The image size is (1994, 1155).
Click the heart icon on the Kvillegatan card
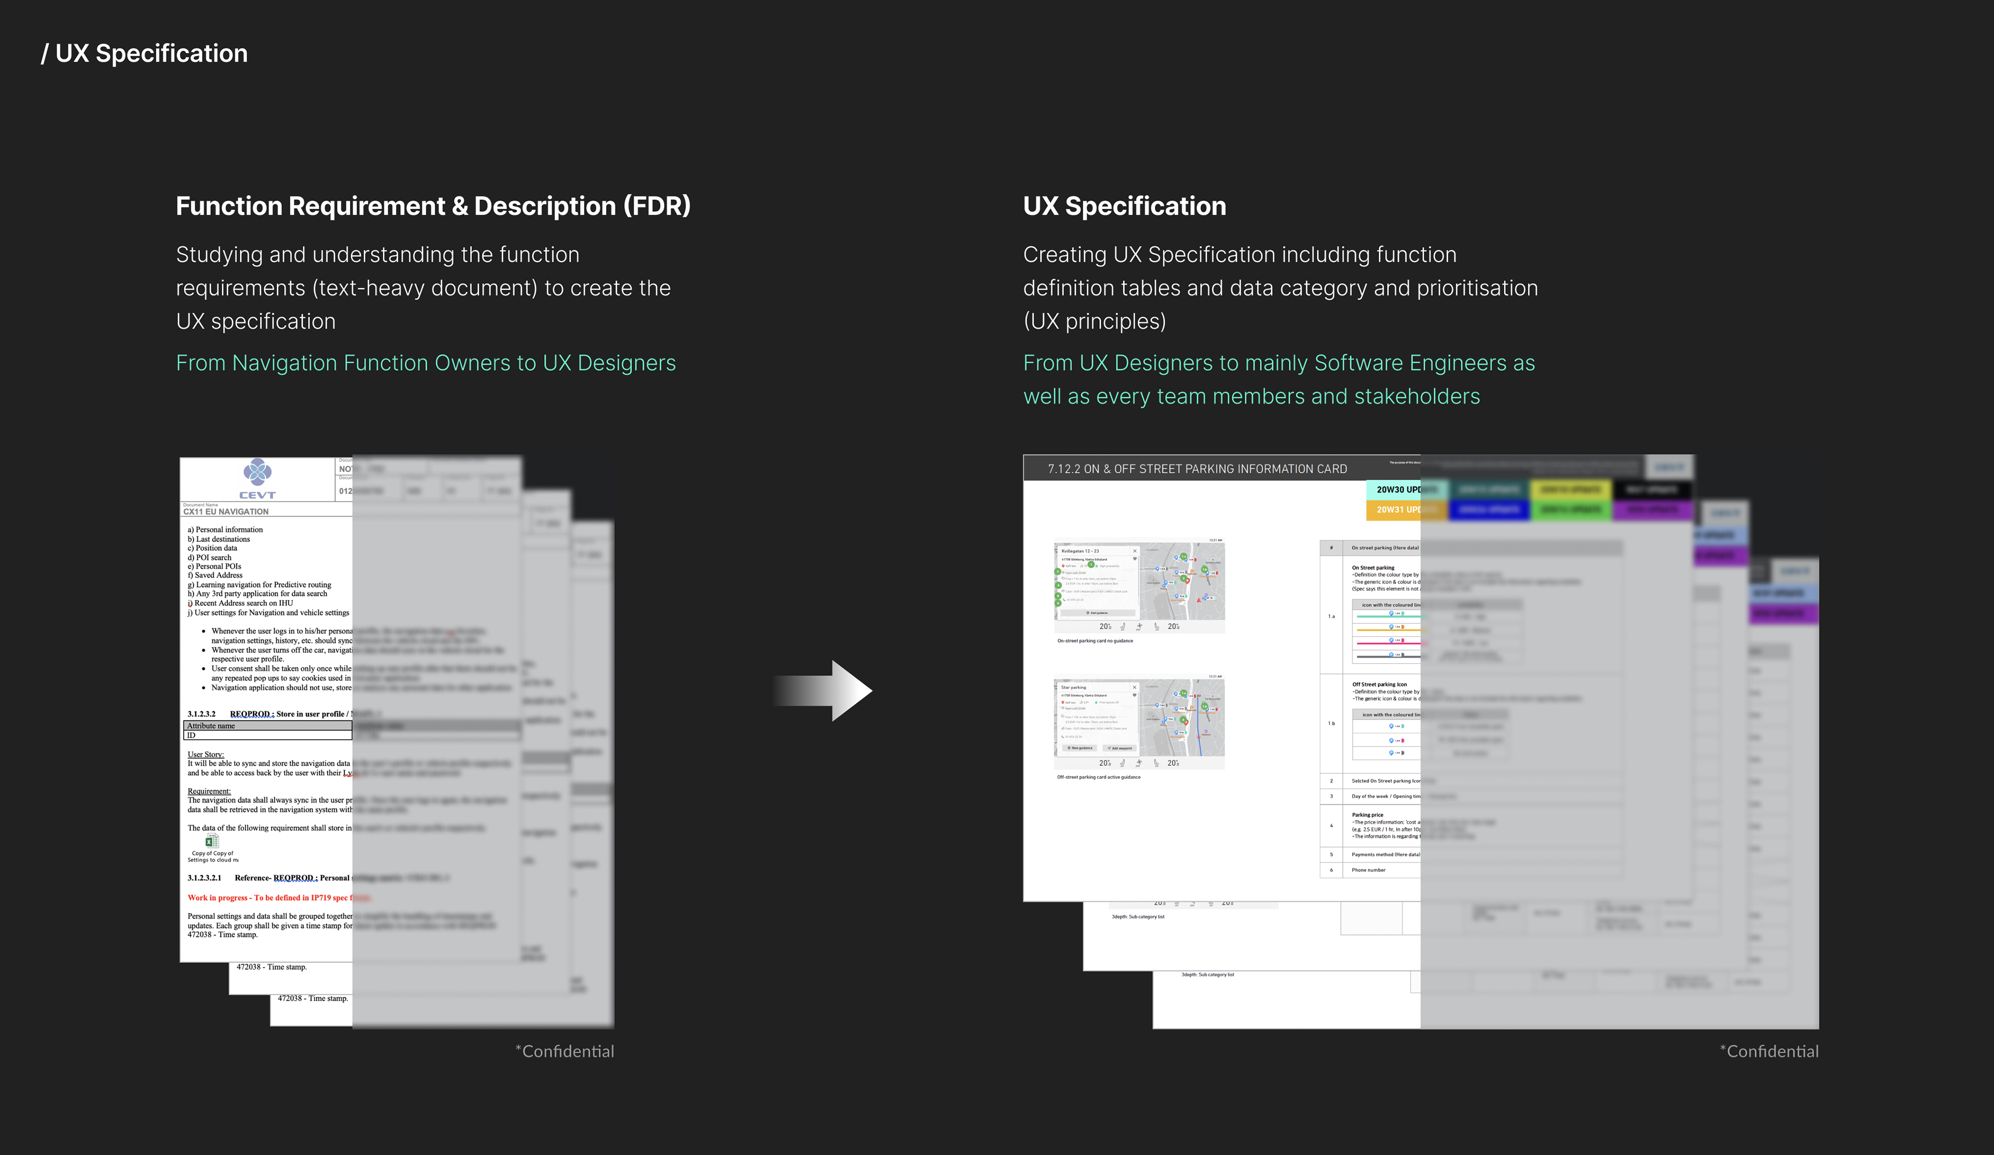pyautogui.click(x=1134, y=559)
